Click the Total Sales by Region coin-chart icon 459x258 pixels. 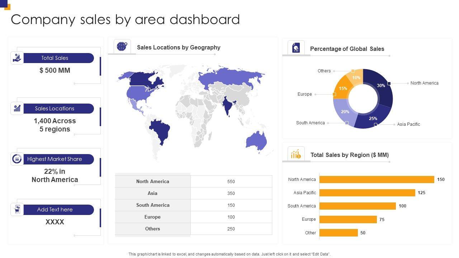pos(296,154)
